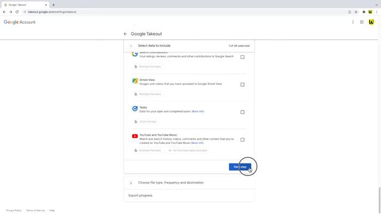Open the Google Account more options menu
The height and width of the screenshot is (214, 381).
pos(353,22)
